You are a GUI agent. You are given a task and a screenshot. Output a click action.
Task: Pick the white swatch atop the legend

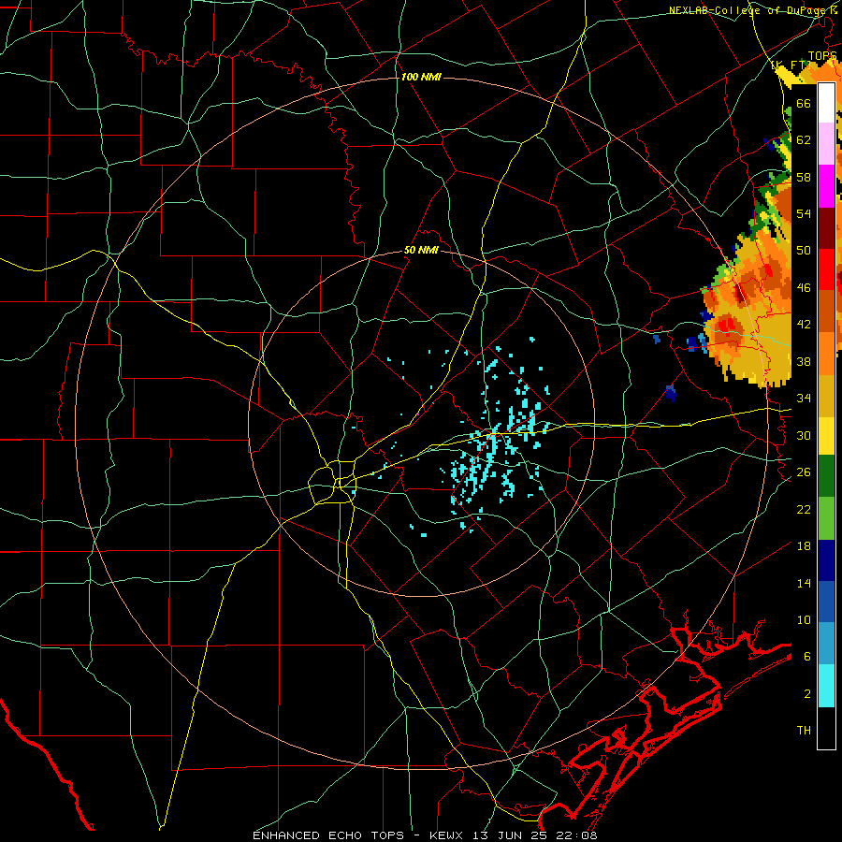pos(826,103)
